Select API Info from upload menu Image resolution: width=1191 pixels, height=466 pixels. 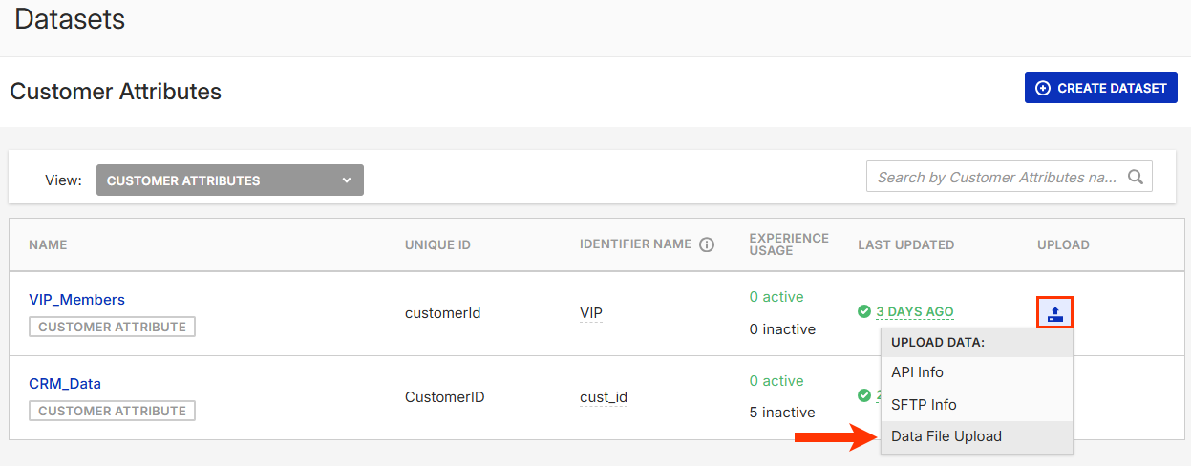coord(917,371)
